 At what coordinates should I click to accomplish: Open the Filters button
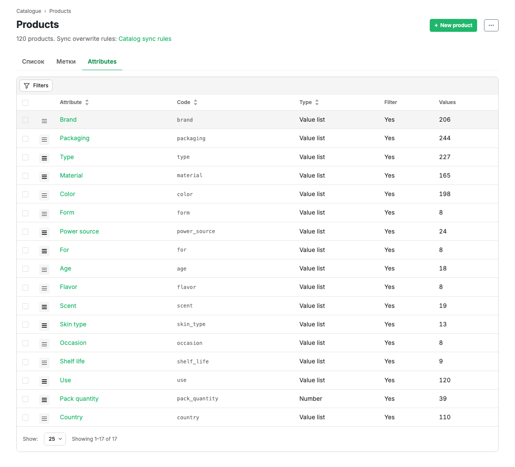36,86
